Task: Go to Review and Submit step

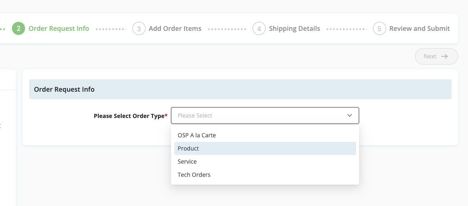Action: (412, 29)
